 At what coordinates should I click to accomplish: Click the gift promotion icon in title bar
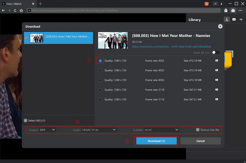[206, 4]
